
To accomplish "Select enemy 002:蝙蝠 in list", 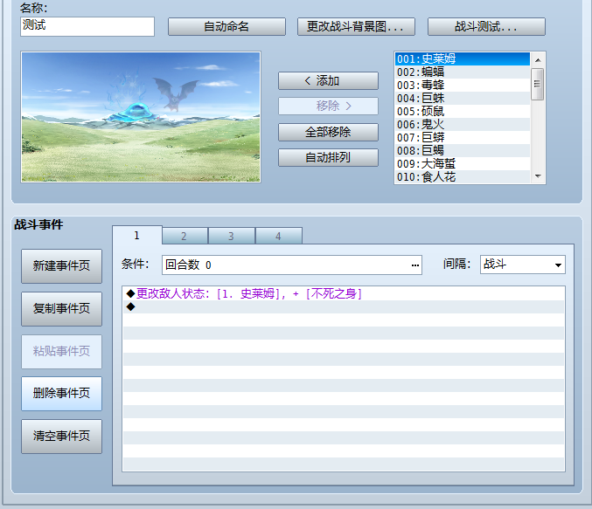I will click(x=463, y=72).
